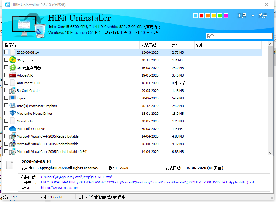Click the icon of Visual C++ 2005 (x64) row
The width and height of the screenshot is (276, 202).
(x=13, y=151)
